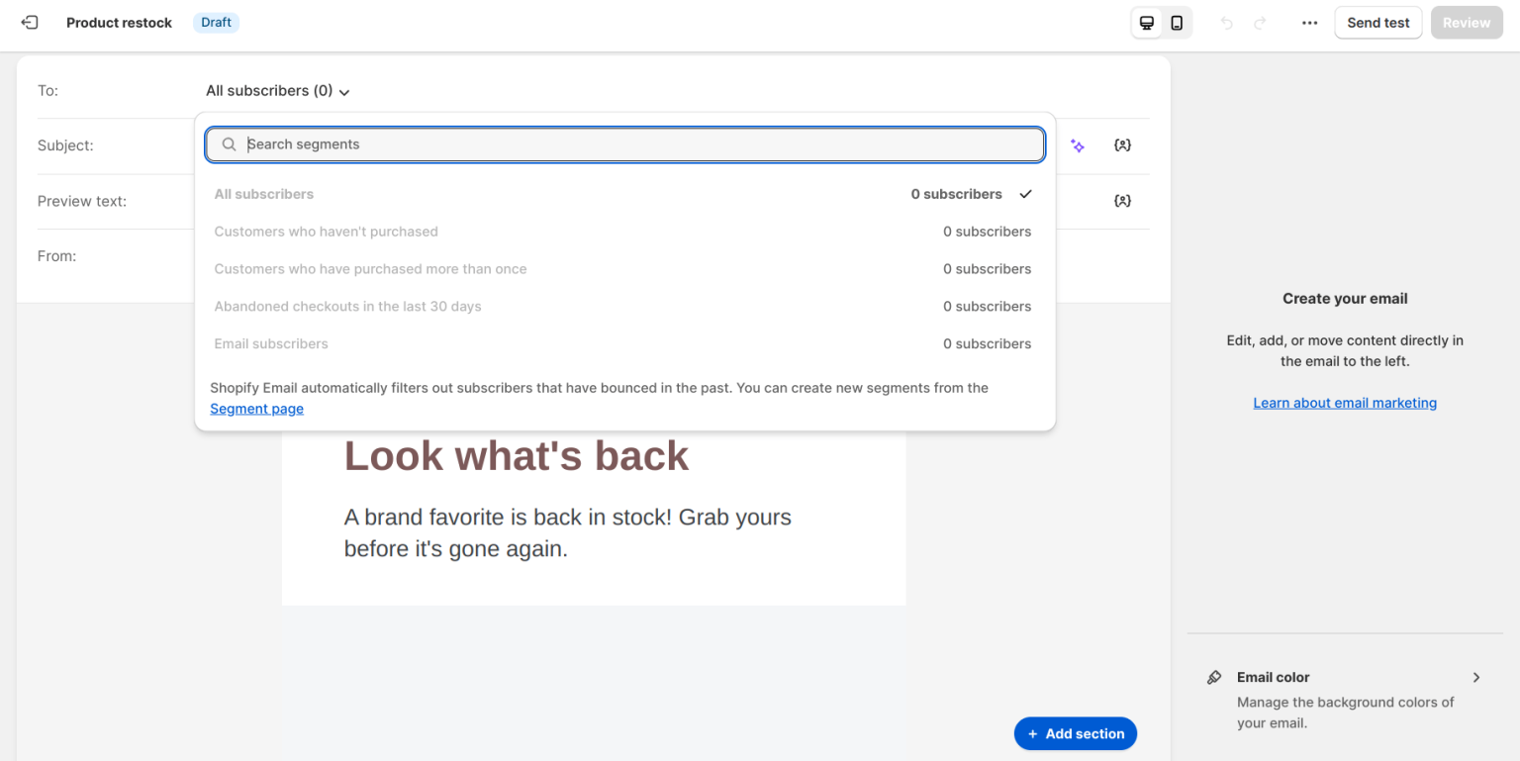1520x761 pixels.
Task: Open AI subject line generator sparkle icon
Action: (1077, 145)
